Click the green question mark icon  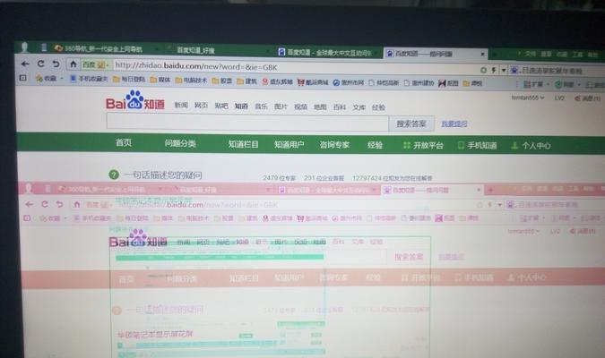click(114, 175)
